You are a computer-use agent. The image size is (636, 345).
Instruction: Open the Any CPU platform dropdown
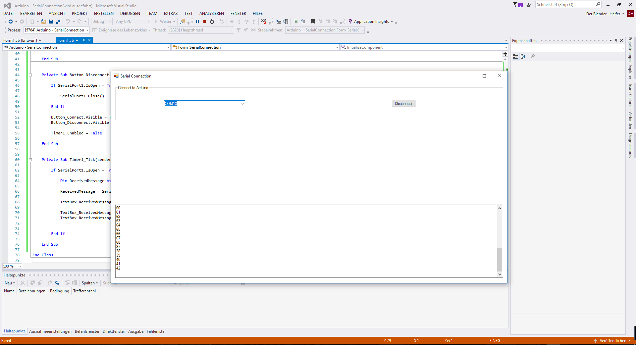[148, 22]
